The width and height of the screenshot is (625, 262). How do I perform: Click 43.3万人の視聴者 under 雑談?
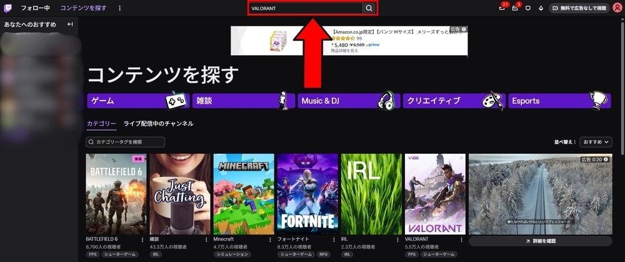point(167,247)
